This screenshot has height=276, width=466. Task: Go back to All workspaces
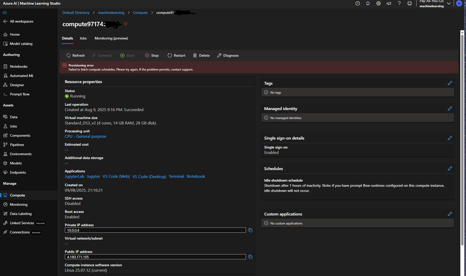coord(18,21)
